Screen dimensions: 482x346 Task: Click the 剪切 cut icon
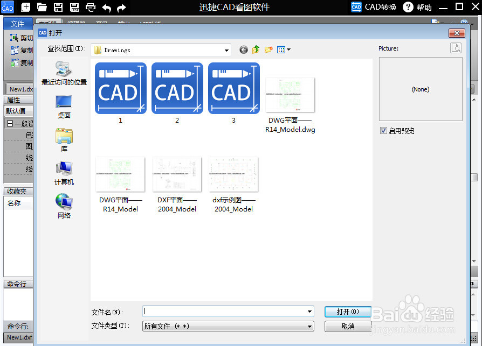pyautogui.click(x=14, y=38)
